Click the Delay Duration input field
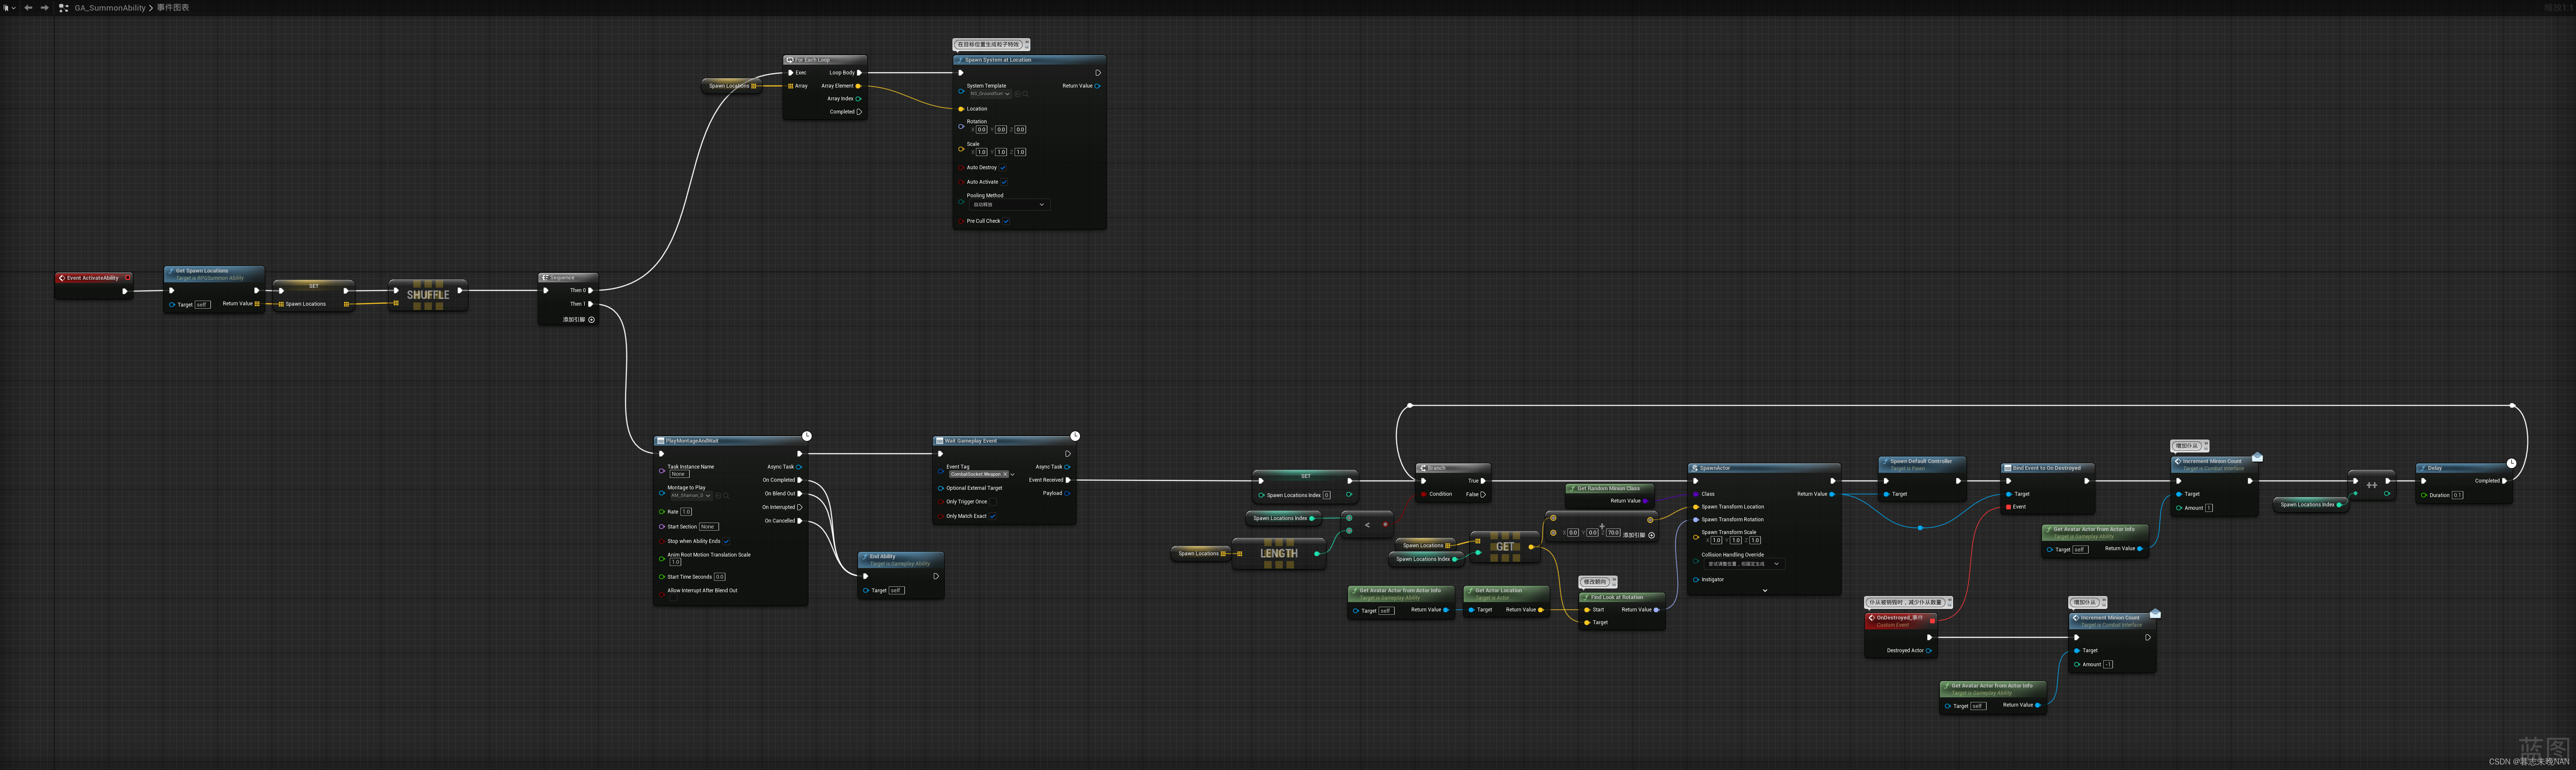The image size is (2576, 770). click(x=2457, y=495)
